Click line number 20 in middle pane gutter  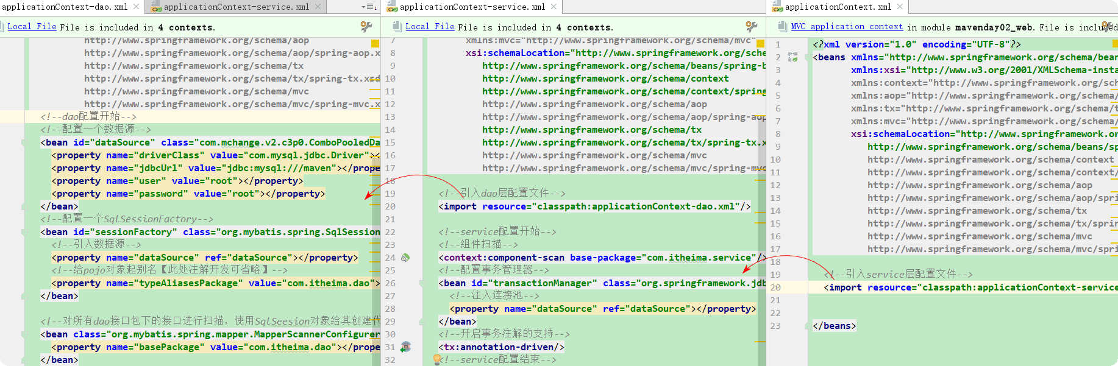tap(390, 206)
